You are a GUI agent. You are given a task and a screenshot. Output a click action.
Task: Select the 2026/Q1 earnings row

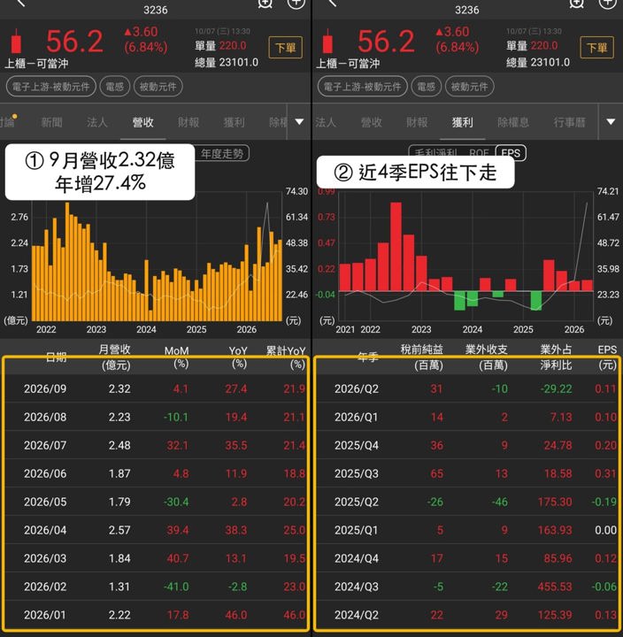point(467,417)
